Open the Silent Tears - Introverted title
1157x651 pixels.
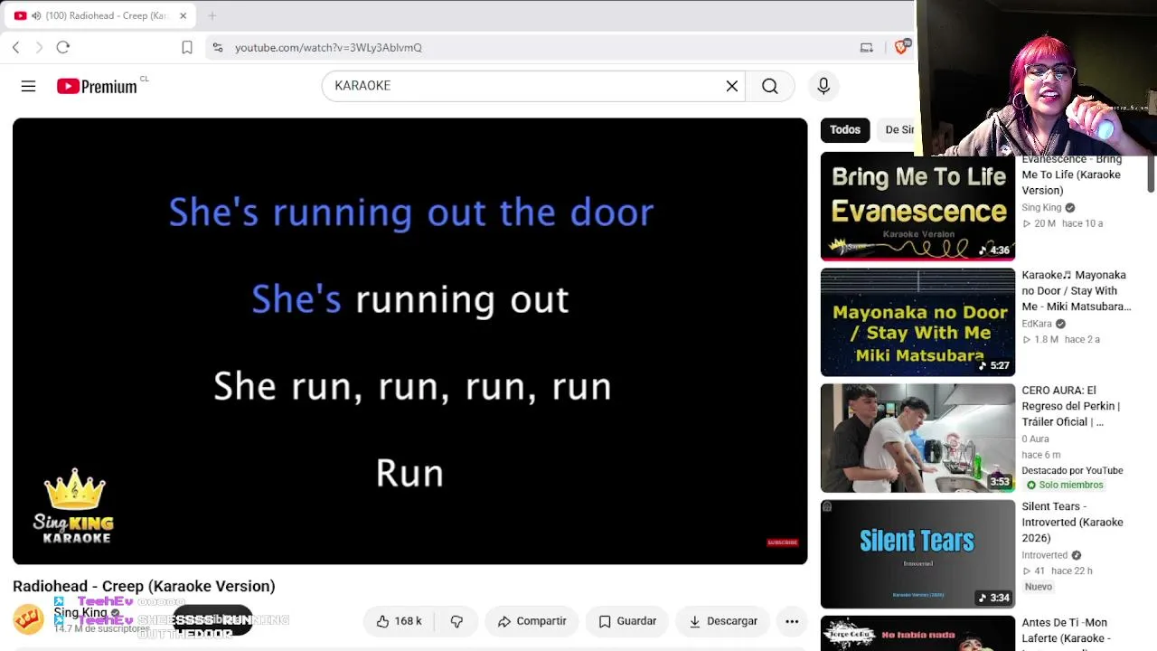point(1072,522)
